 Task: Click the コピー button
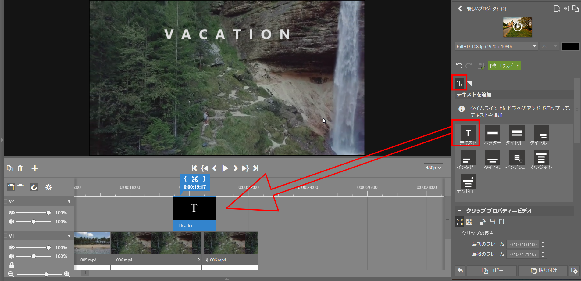tap(492, 271)
